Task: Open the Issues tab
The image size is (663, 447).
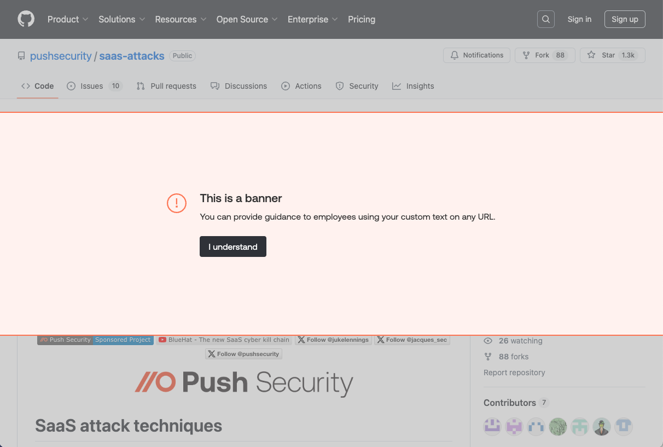Action: point(94,86)
